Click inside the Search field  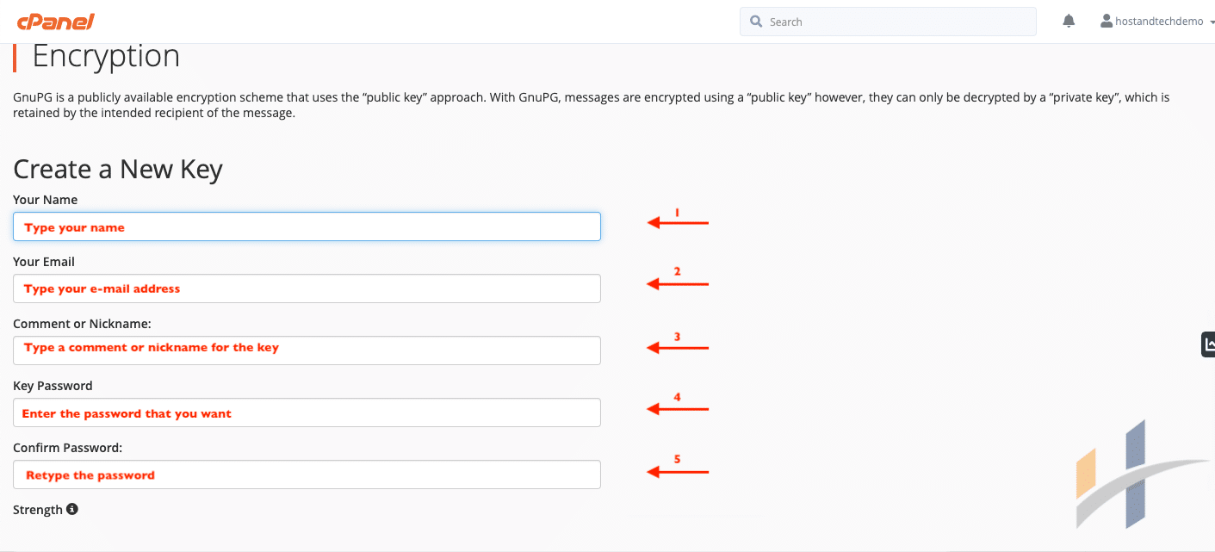point(887,21)
